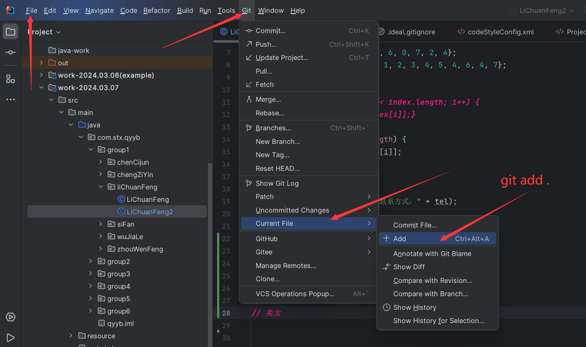Open the Navigate menu
Viewport: 586px width, 347px height.
click(x=99, y=10)
